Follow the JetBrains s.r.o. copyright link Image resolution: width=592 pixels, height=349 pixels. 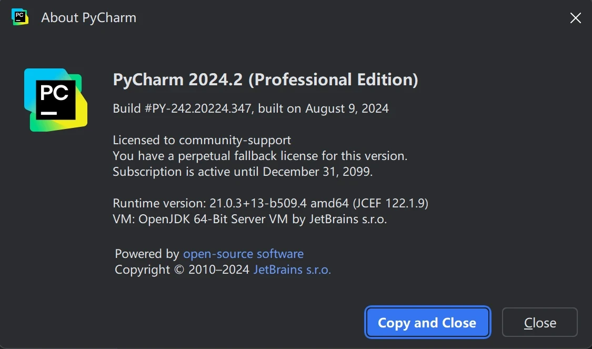click(x=292, y=270)
